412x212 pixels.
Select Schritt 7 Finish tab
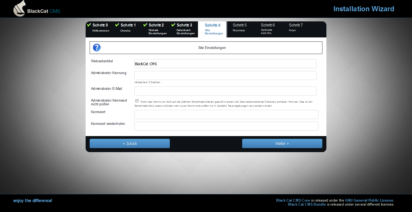pyautogui.click(x=296, y=29)
